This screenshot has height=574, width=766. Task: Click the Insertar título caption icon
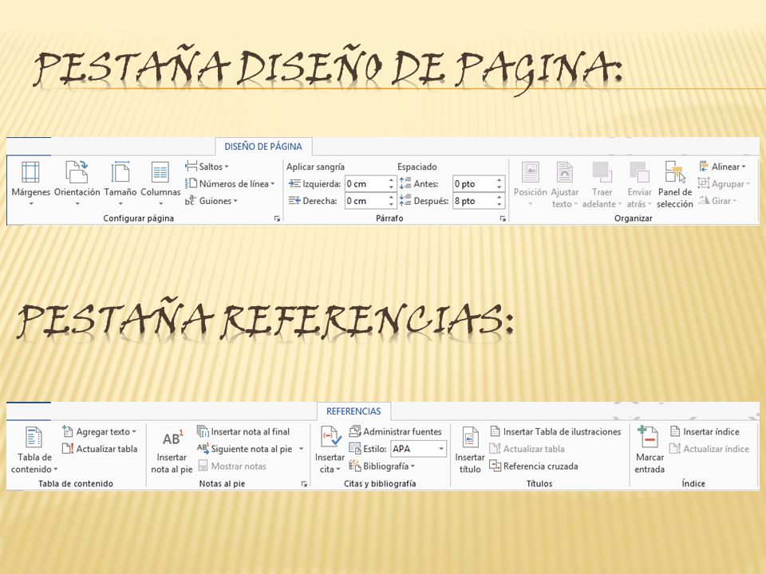[x=470, y=437]
